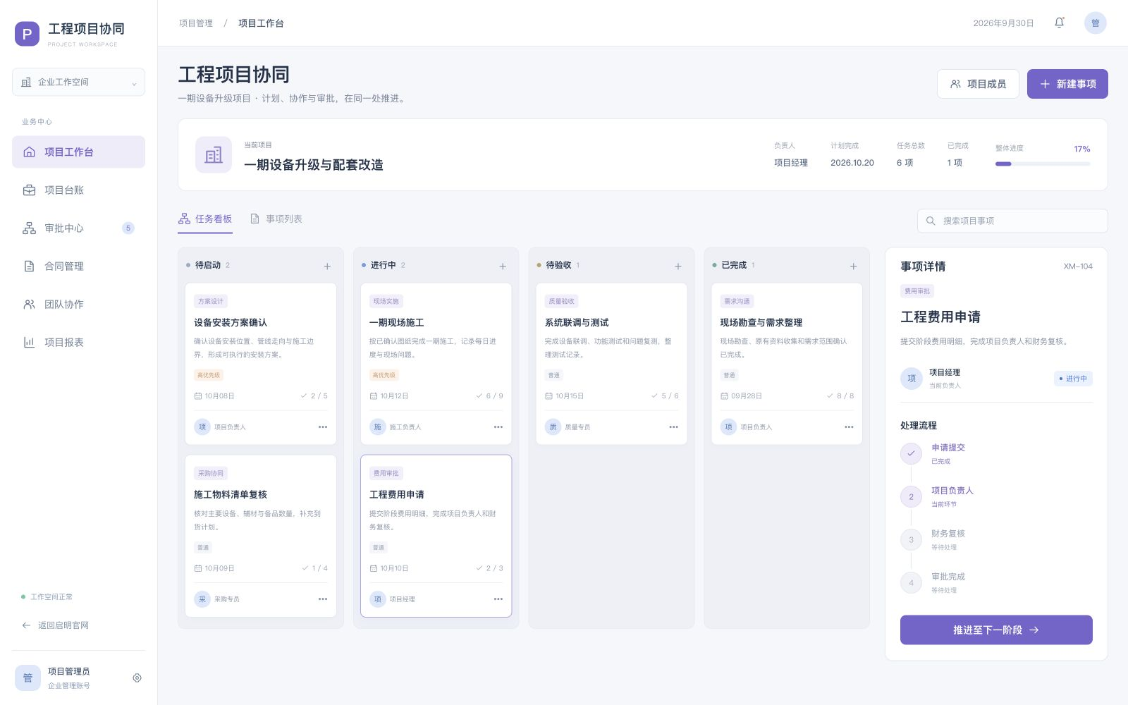Click the 10月08日 due date
Screen dimensions: 1128x705
tap(214, 396)
